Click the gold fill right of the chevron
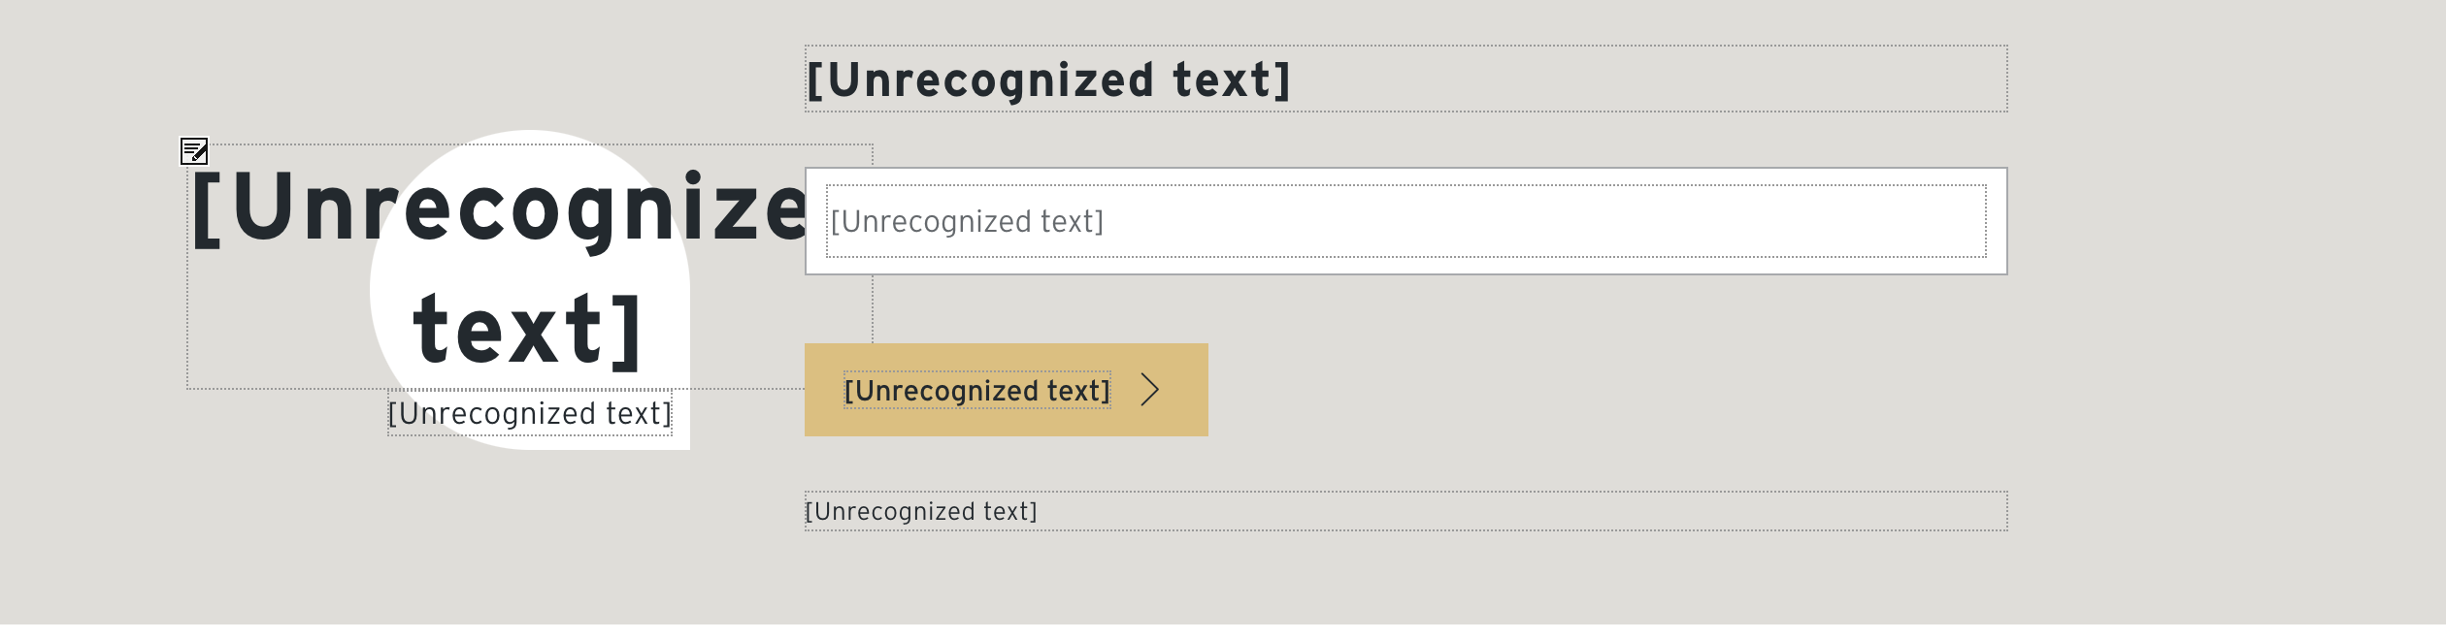2446x640 pixels. [1186, 390]
